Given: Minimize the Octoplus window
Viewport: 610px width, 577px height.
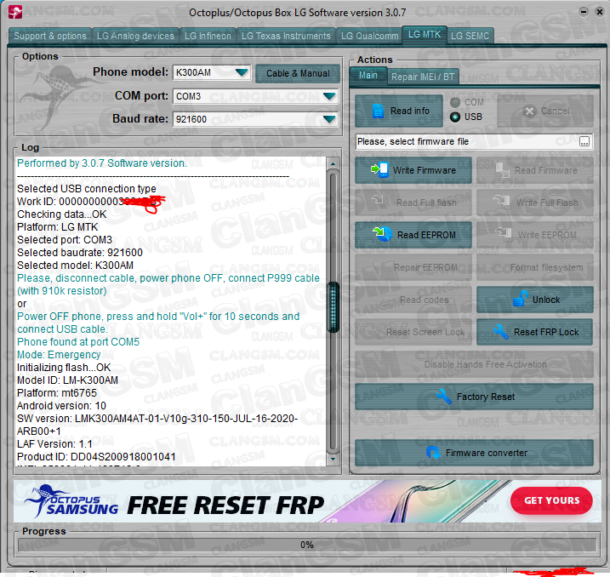Looking at the screenshot, I should point(584,12).
